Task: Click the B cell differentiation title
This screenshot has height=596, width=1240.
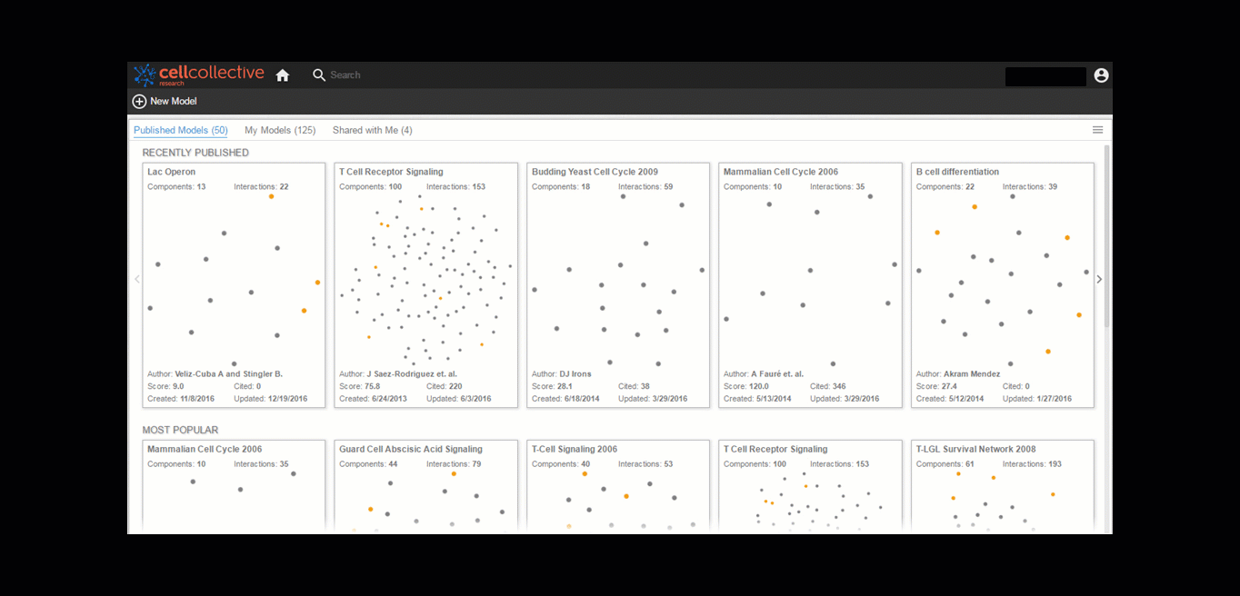Action: (957, 172)
